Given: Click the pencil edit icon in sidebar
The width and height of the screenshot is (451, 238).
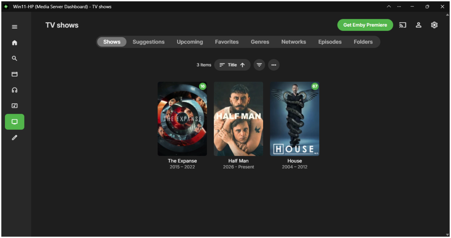Looking at the screenshot, I should tap(15, 138).
